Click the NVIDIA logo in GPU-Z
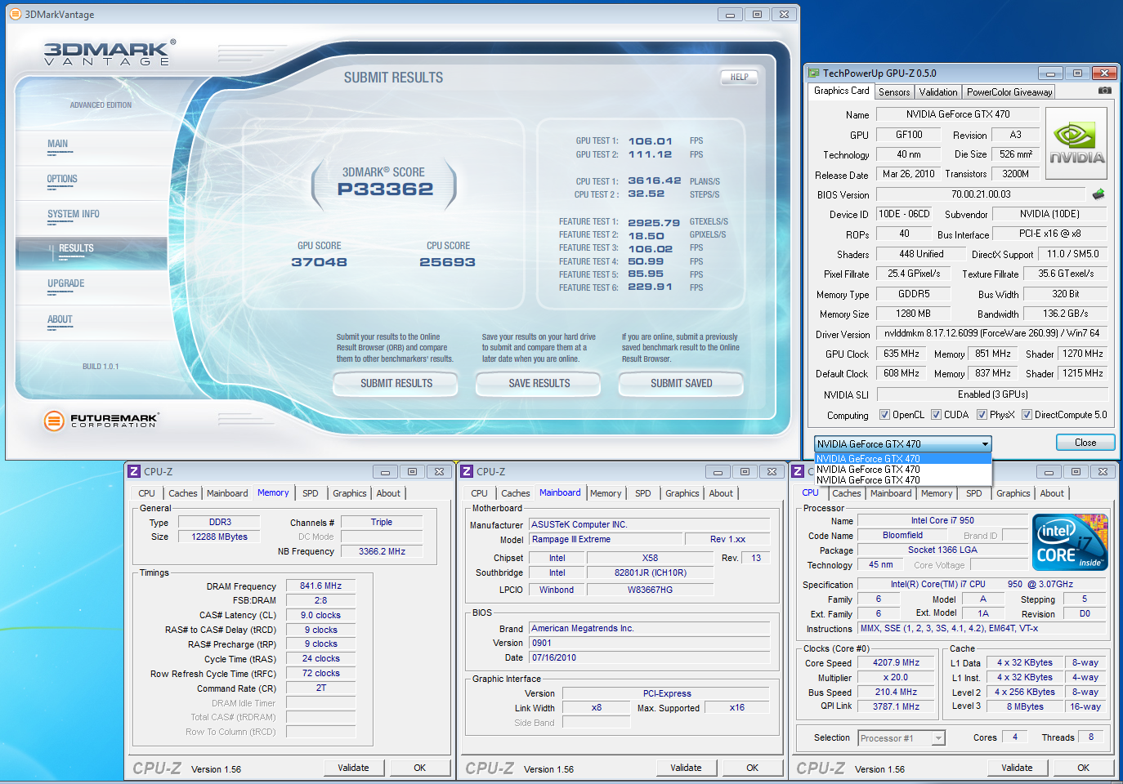Screen dimensions: 1123x784 (x=1076, y=144)
